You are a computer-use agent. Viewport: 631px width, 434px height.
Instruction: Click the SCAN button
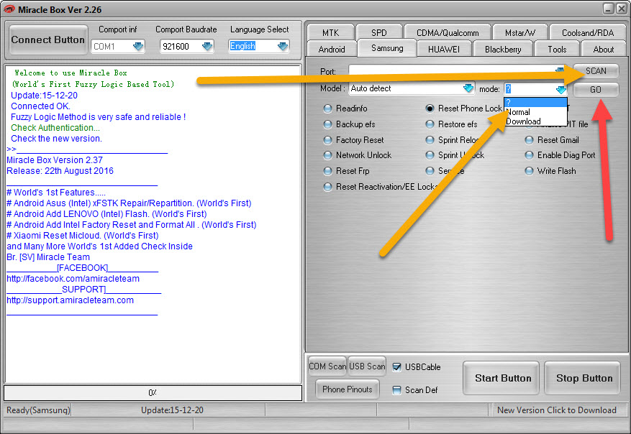pos(596,71)
